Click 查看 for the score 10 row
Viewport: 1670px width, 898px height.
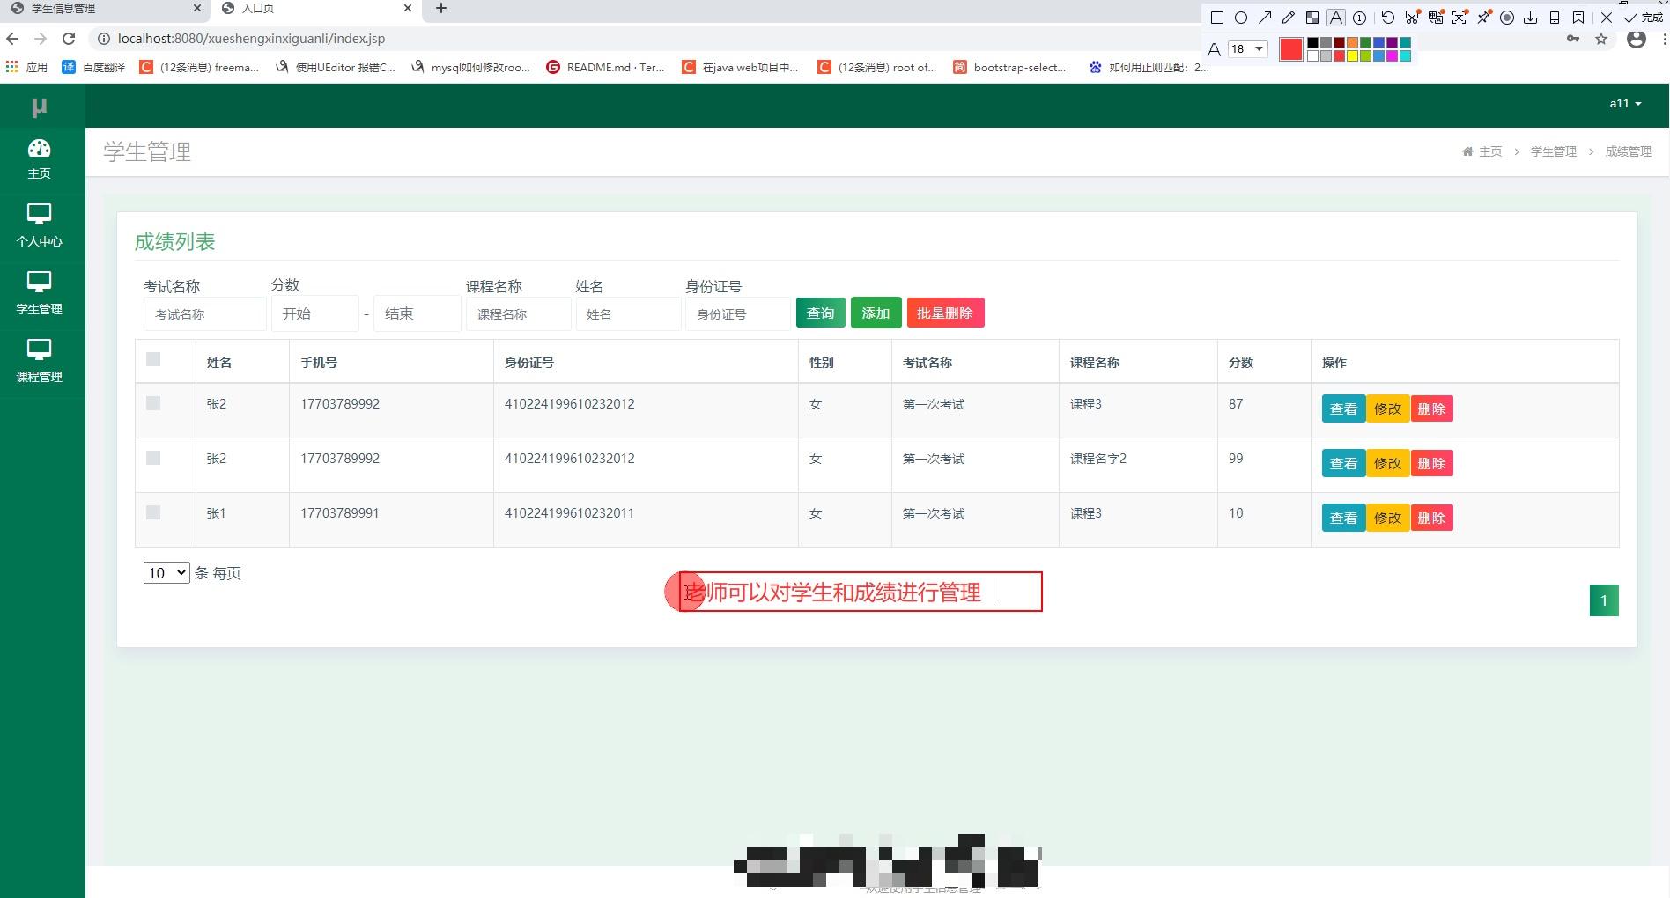pos(1343,518)
